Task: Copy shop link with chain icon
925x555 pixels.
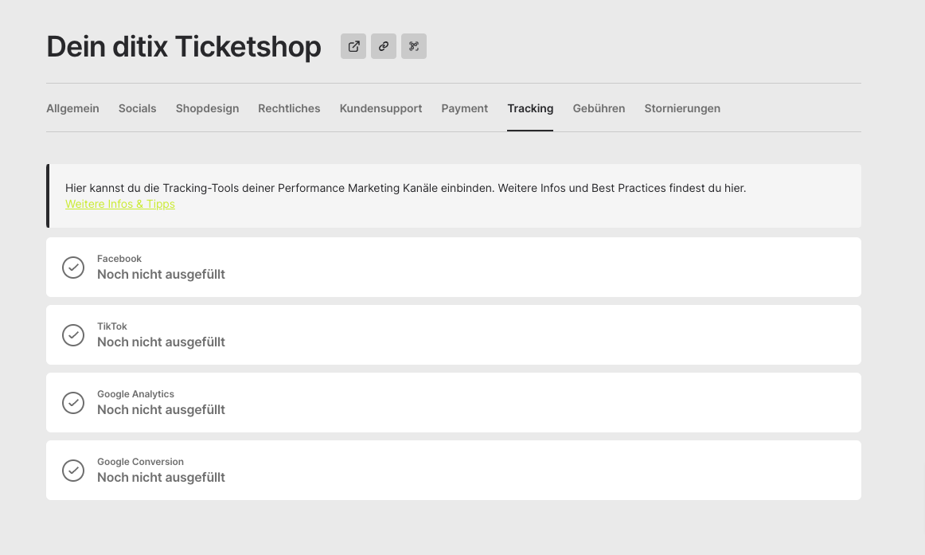Action: 384,46
